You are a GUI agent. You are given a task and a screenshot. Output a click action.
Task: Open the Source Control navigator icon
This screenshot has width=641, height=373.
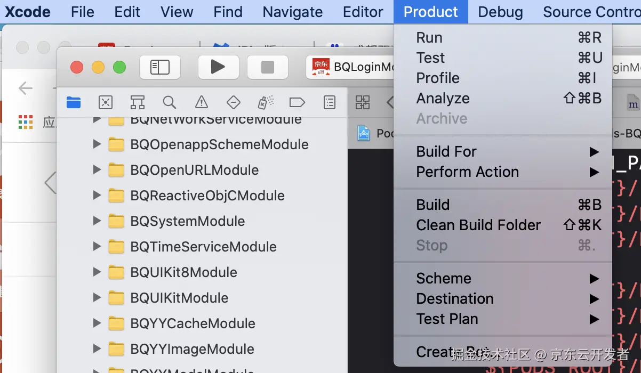pos(106,102)
